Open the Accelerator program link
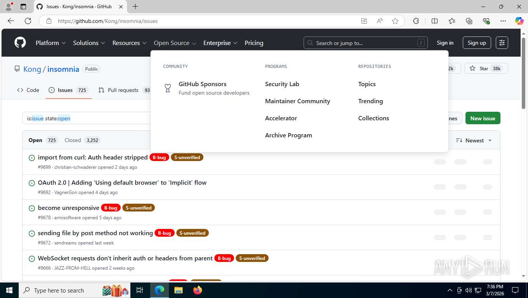Viewport: 528px width, 298px height. pos(281,118)
